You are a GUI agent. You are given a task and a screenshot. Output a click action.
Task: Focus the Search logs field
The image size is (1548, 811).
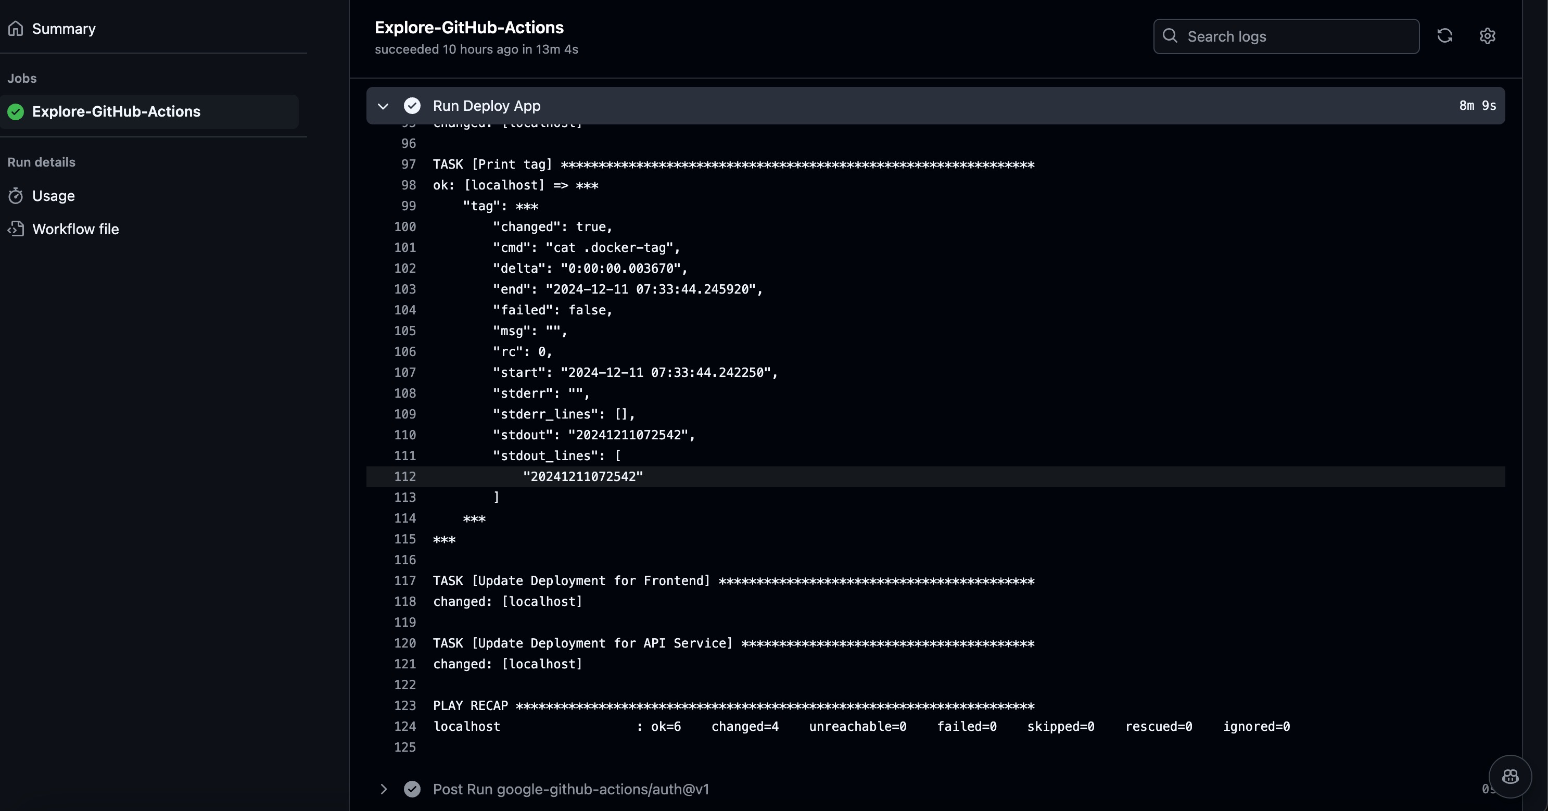(x=1286, y=36)
